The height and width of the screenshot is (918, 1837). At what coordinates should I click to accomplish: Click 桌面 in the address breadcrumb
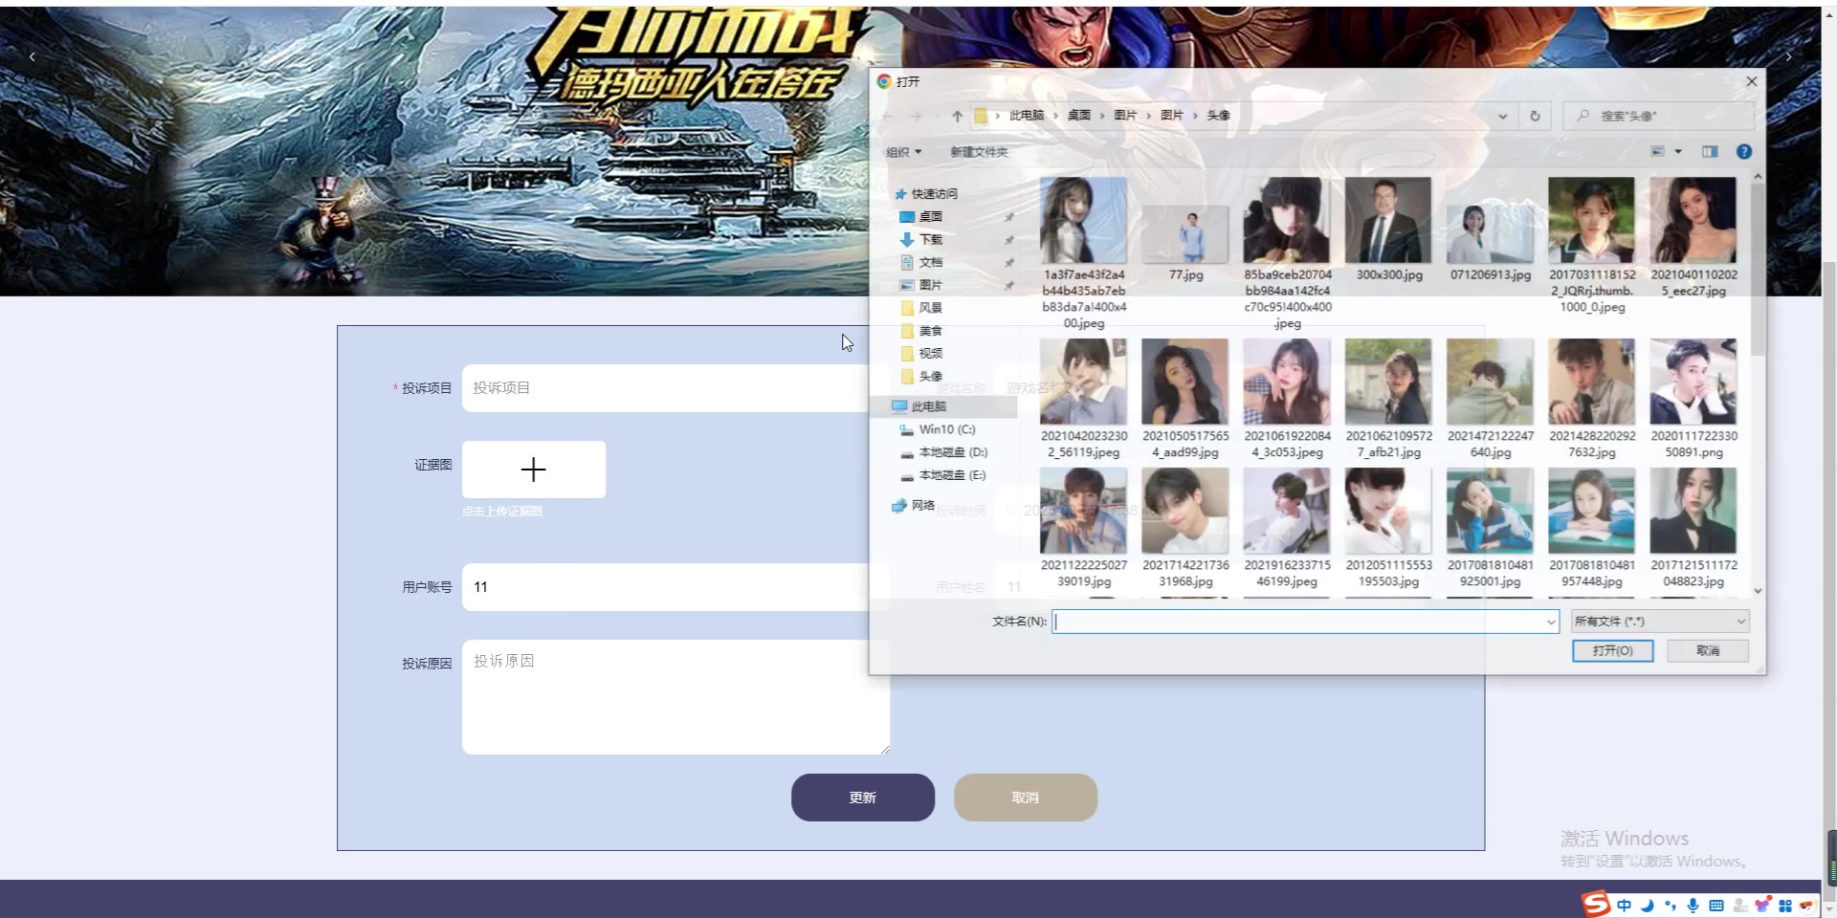point(1079,116)
